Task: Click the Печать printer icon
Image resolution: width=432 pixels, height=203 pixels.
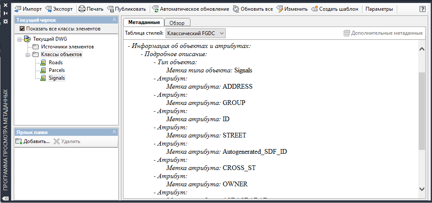Action: pos(82,9)
